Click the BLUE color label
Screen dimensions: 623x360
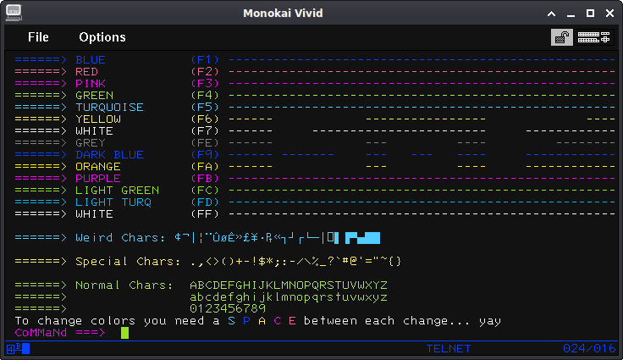coord(91,59)
